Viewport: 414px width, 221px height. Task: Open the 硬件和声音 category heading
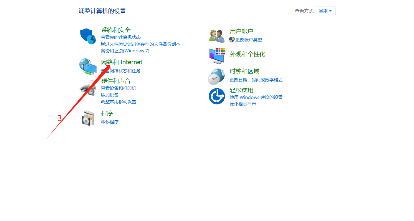coord(116,81)
